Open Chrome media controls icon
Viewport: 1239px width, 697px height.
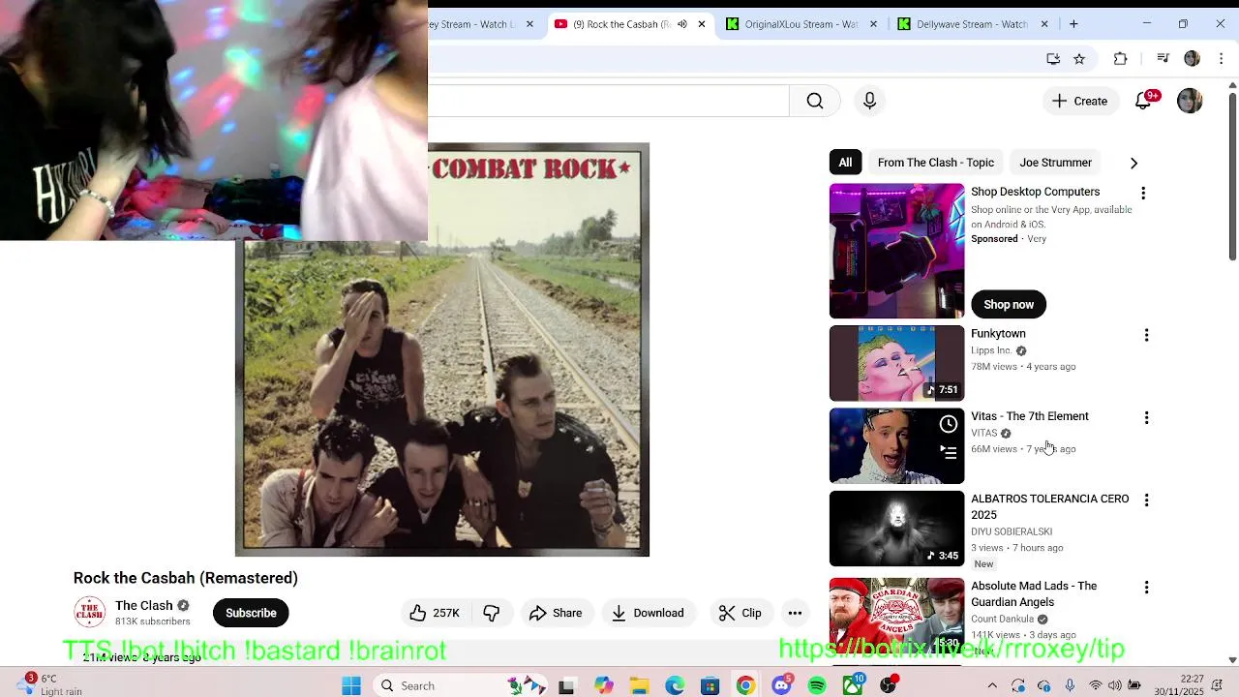[1163, 59]
